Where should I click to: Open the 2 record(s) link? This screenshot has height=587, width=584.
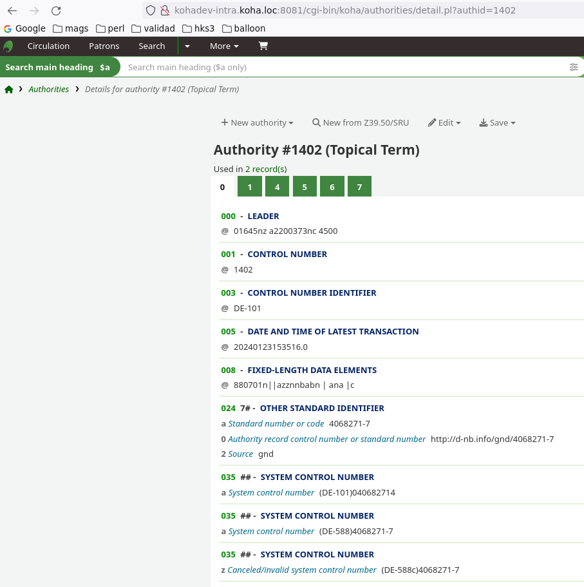click(x=266, y=169)
